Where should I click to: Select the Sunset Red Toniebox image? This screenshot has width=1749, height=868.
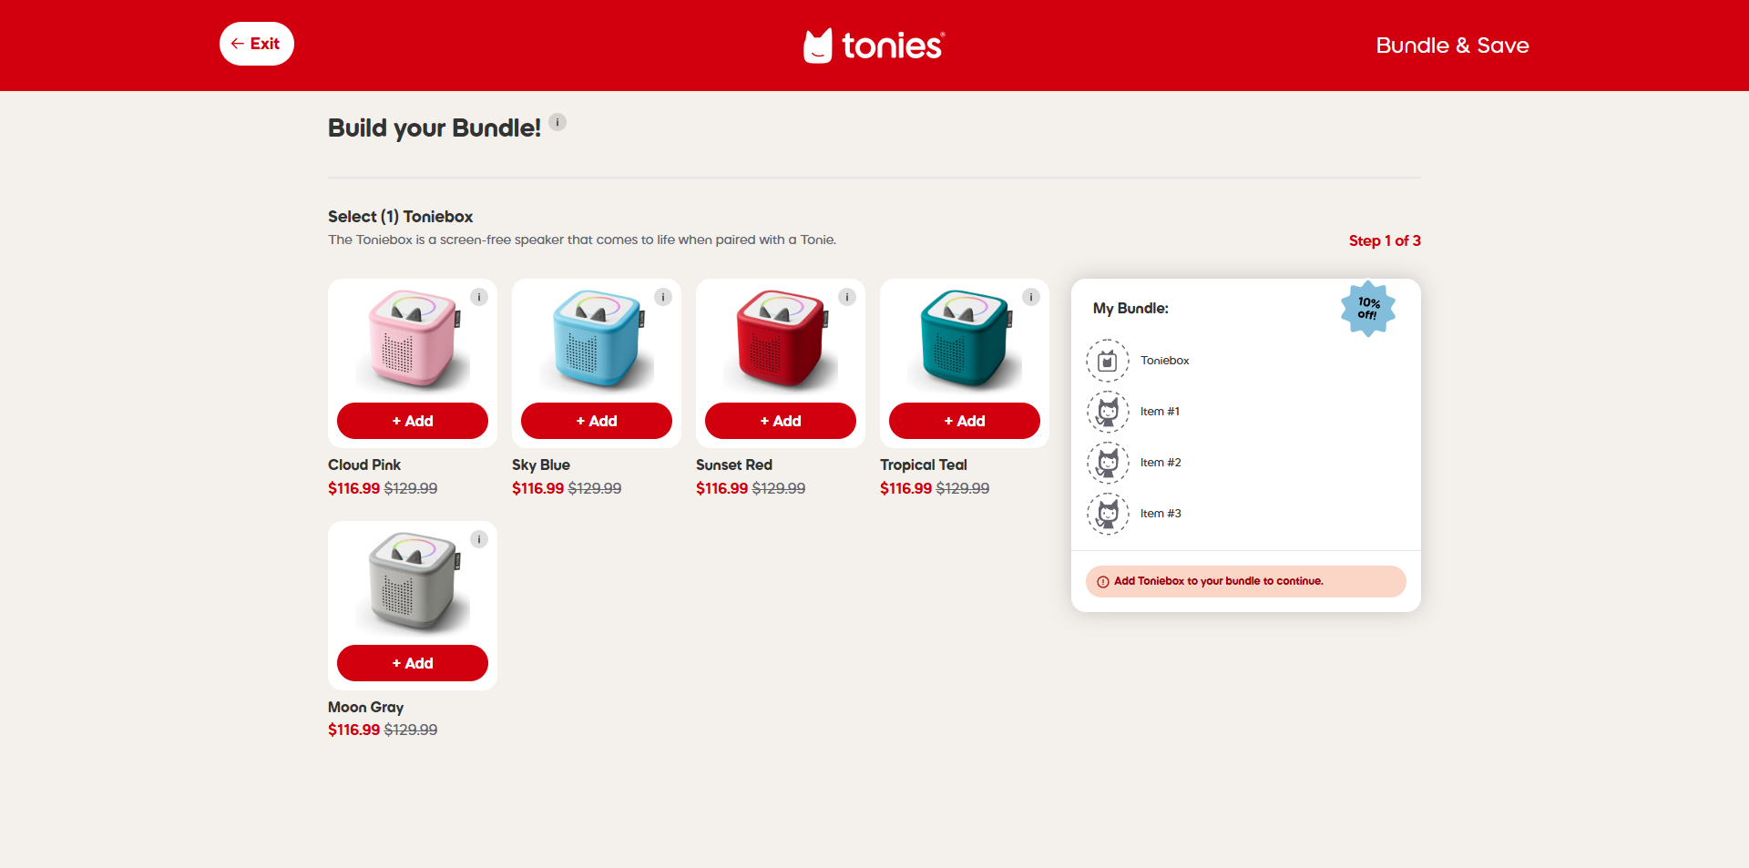tap(781, 340)
